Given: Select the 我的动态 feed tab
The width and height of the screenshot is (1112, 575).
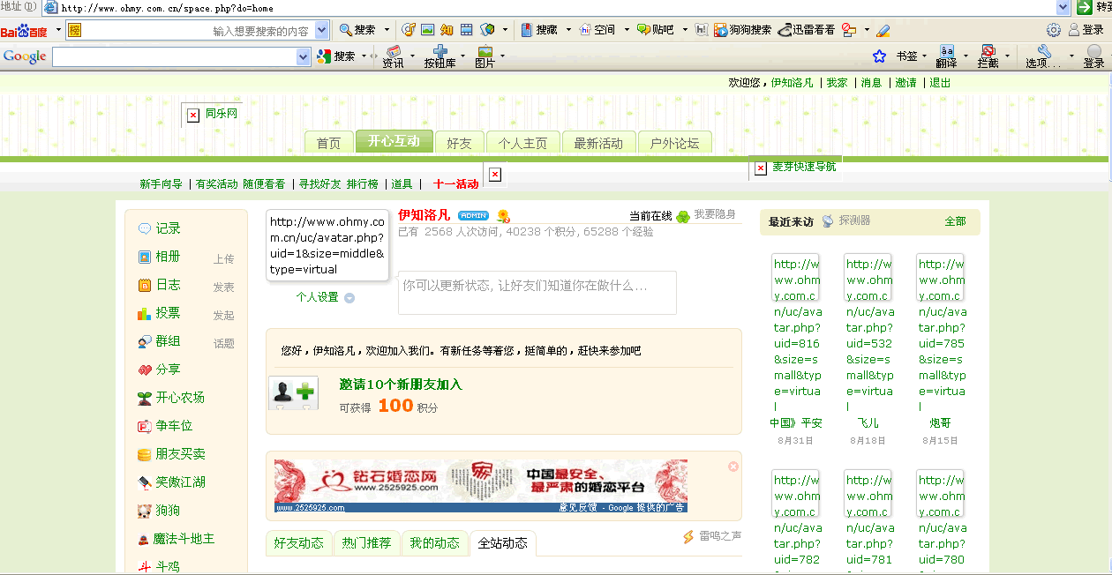Looking at the screenshot, I should click(x=434, y=543).
